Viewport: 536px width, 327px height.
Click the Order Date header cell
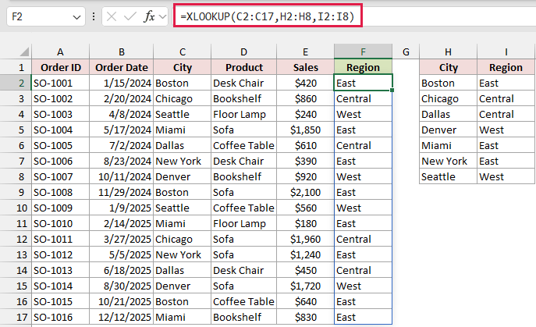coord(122,67)
